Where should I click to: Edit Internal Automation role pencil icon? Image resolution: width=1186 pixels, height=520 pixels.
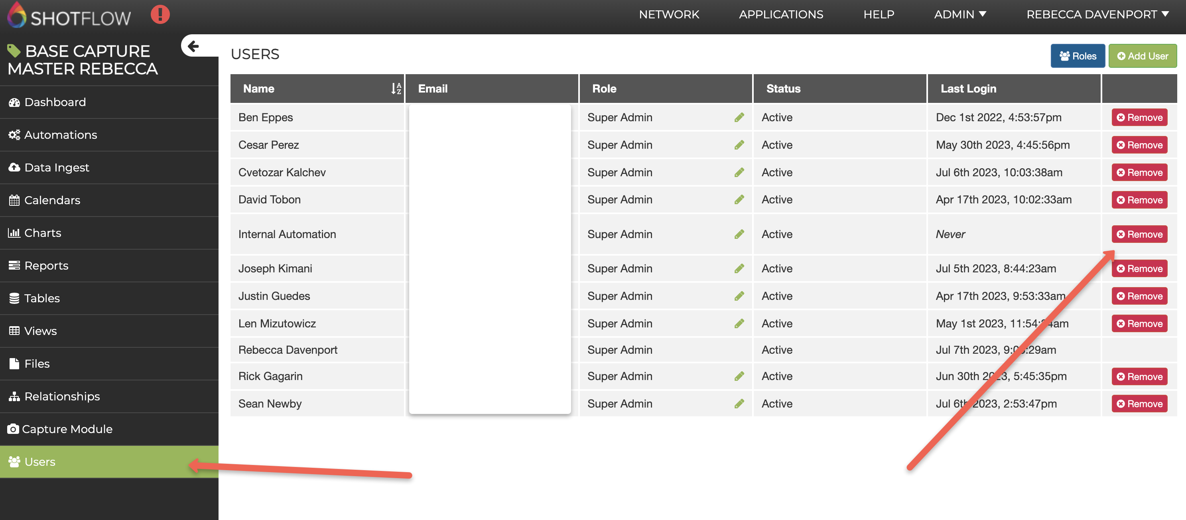[739, 234]
